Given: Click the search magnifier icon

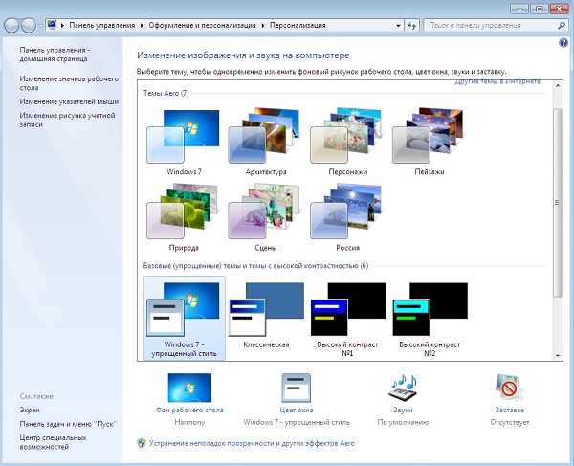Looking at the screenshot, I should pos(562,26).
